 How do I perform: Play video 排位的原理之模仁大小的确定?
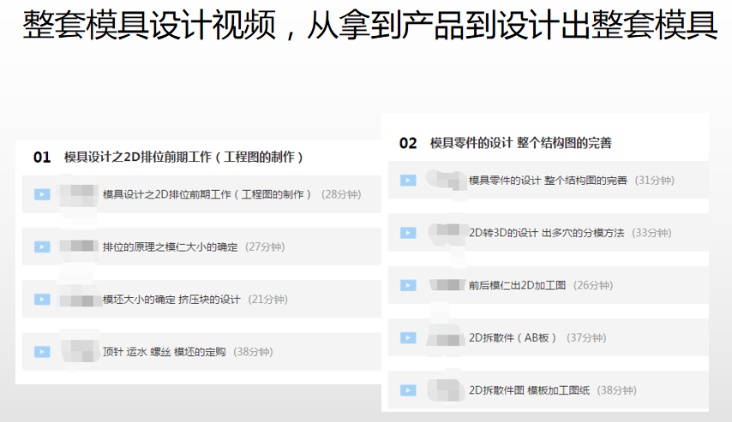pos(42,247)
